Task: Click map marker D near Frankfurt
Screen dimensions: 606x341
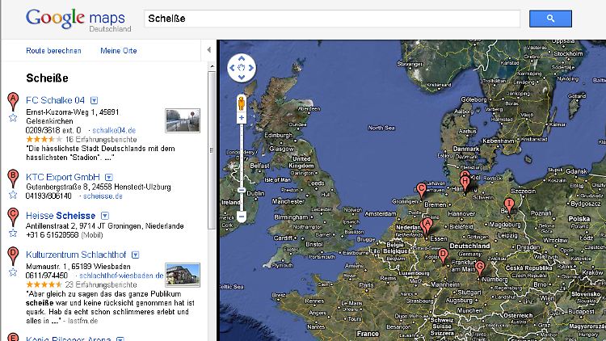Action: (x=443, y=255)
